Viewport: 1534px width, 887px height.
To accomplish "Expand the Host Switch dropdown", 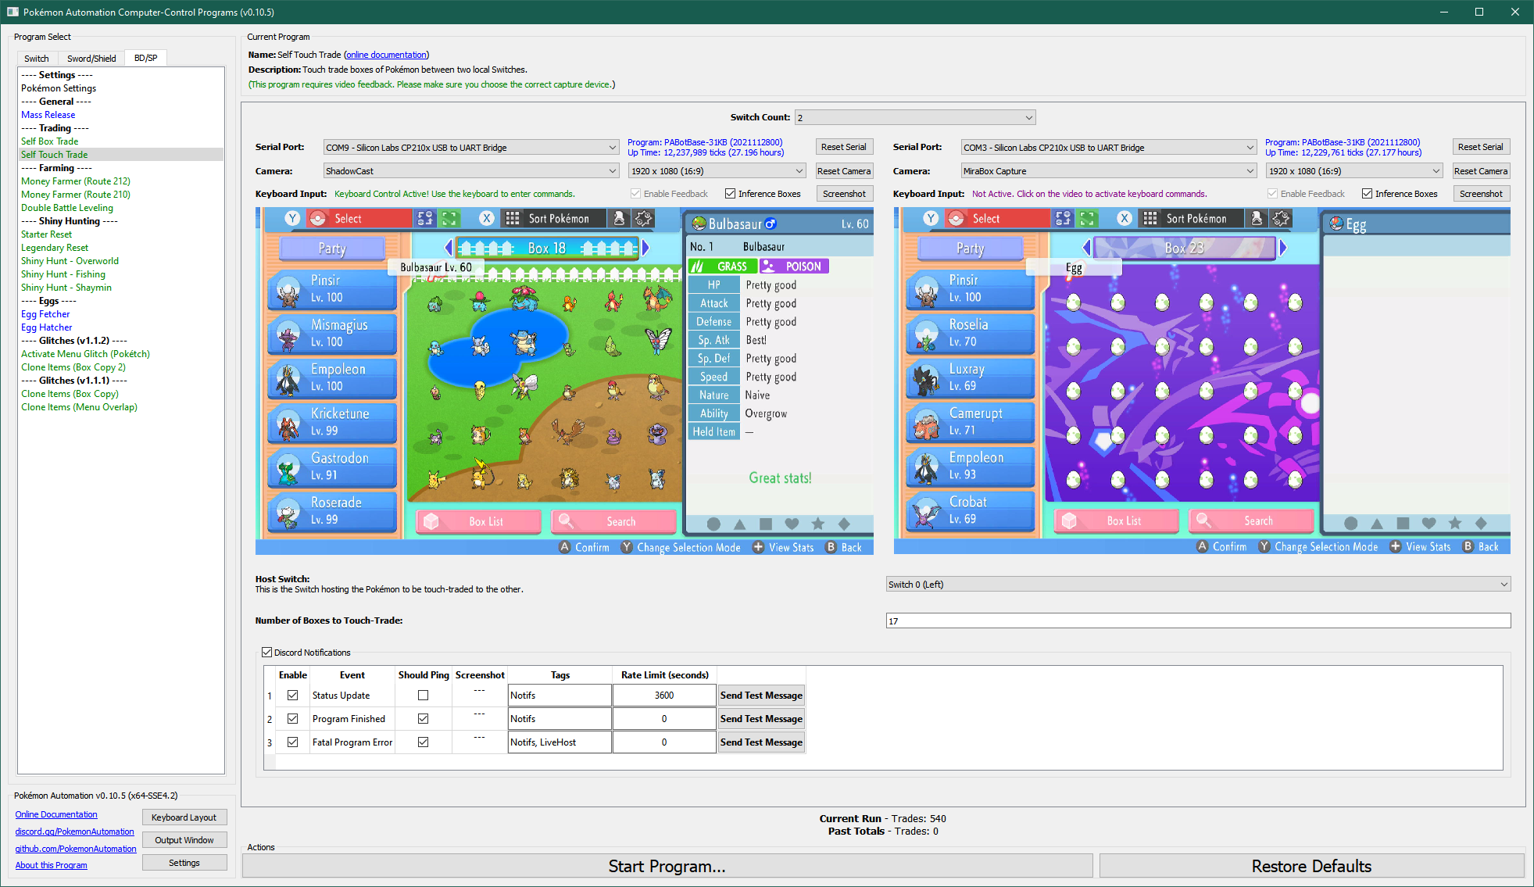I will point(1197,585).
